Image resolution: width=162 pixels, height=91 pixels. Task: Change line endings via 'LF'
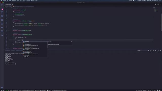pos(153,90)
